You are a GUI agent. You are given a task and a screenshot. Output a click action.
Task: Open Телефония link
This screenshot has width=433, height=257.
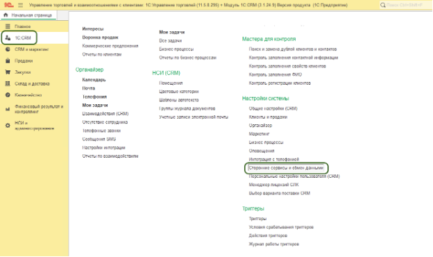94,97
